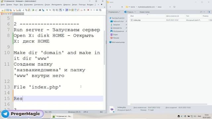Open the Правка menu
Screen dimensions: 212x119
click(x=9, y=5)
